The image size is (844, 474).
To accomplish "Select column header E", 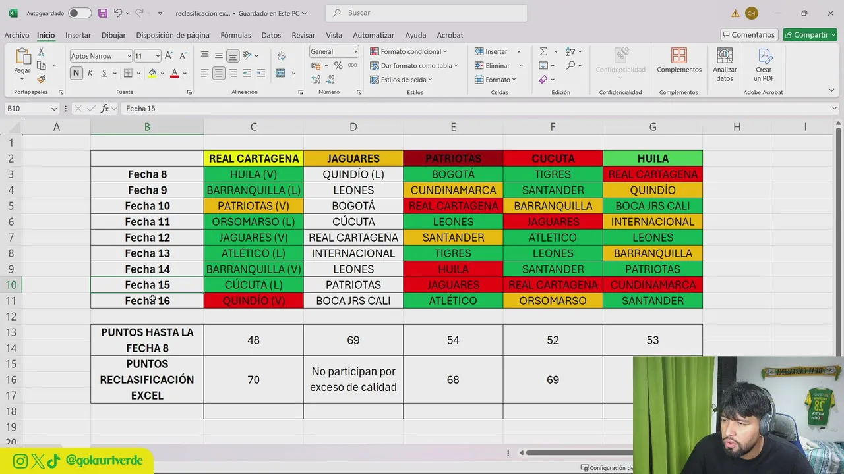I will 453,127.
